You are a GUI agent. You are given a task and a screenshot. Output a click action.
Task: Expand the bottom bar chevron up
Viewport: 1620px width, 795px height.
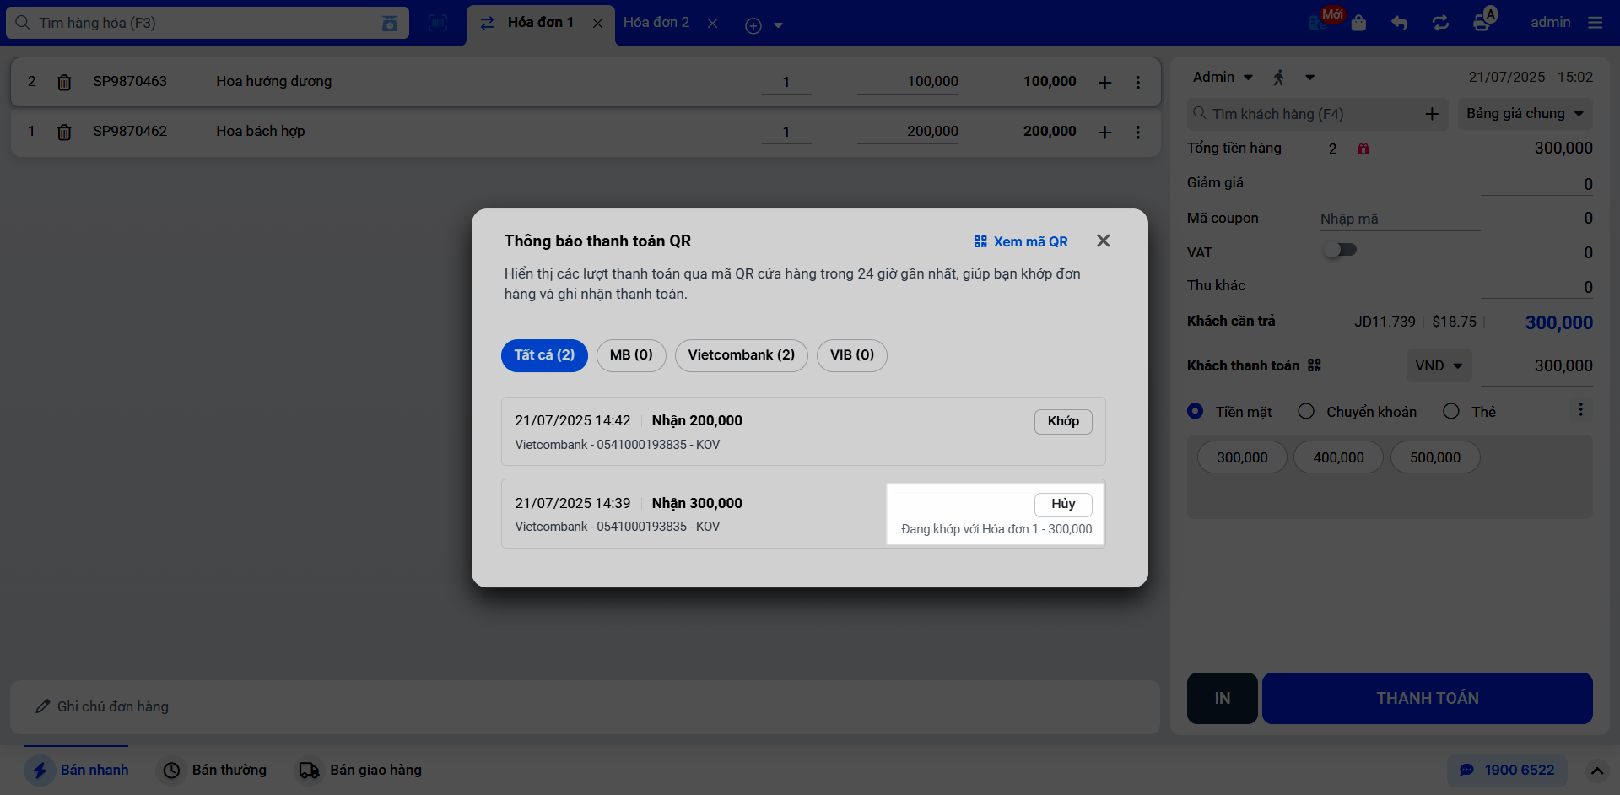1596,771
